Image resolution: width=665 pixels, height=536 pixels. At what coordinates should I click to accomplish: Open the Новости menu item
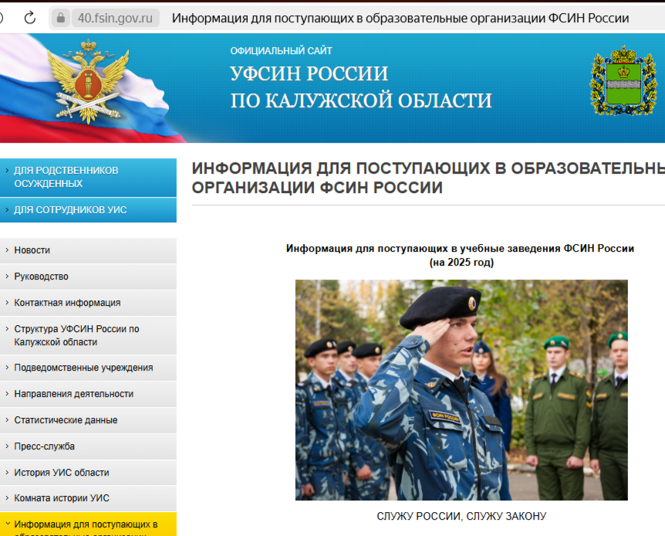coord(88,250)
